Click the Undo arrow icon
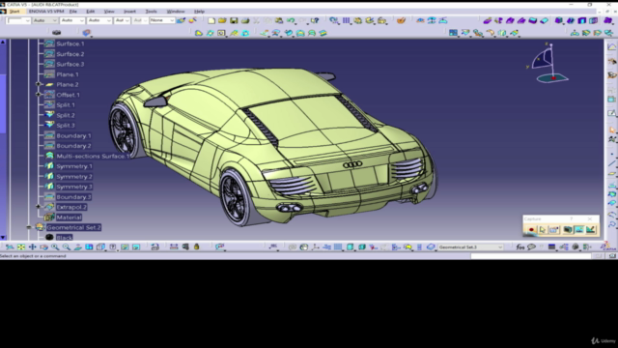Viewport: 618px width, 348px height. [291, 20]
